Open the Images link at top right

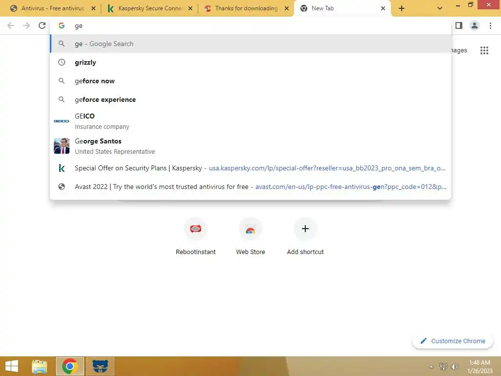[x=459, y=50]
